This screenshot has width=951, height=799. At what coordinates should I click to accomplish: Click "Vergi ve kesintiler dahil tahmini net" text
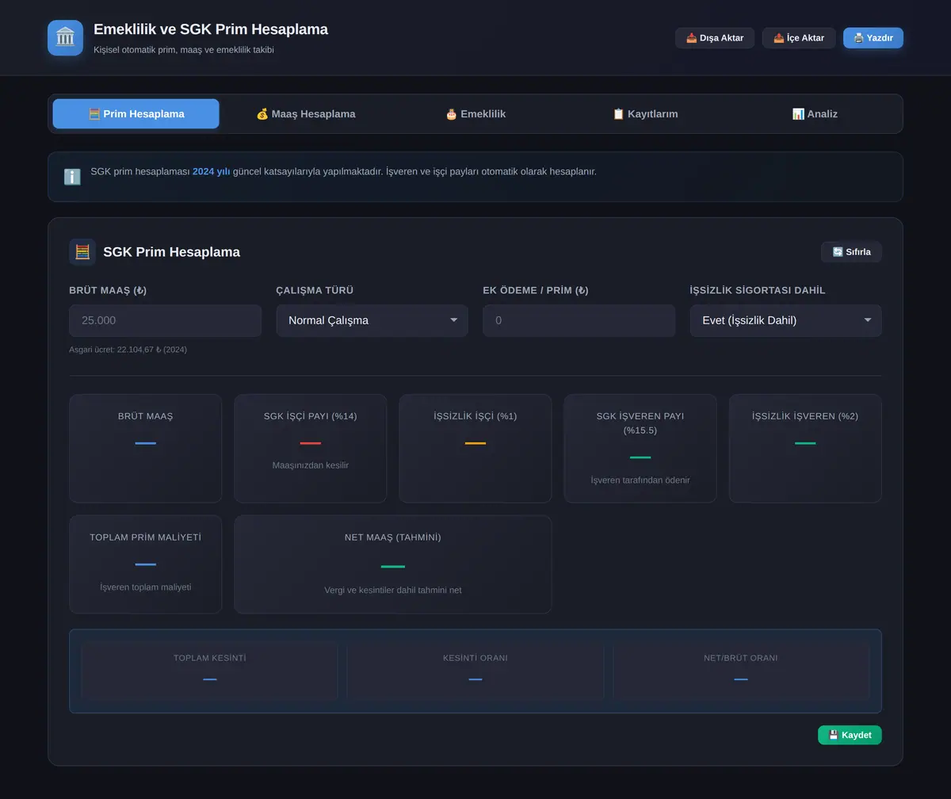(393, 591)
